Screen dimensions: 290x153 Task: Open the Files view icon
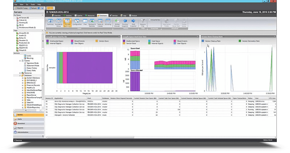85,22
